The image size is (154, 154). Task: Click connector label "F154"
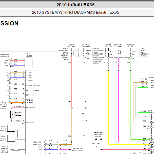click(x=12, y=104)
